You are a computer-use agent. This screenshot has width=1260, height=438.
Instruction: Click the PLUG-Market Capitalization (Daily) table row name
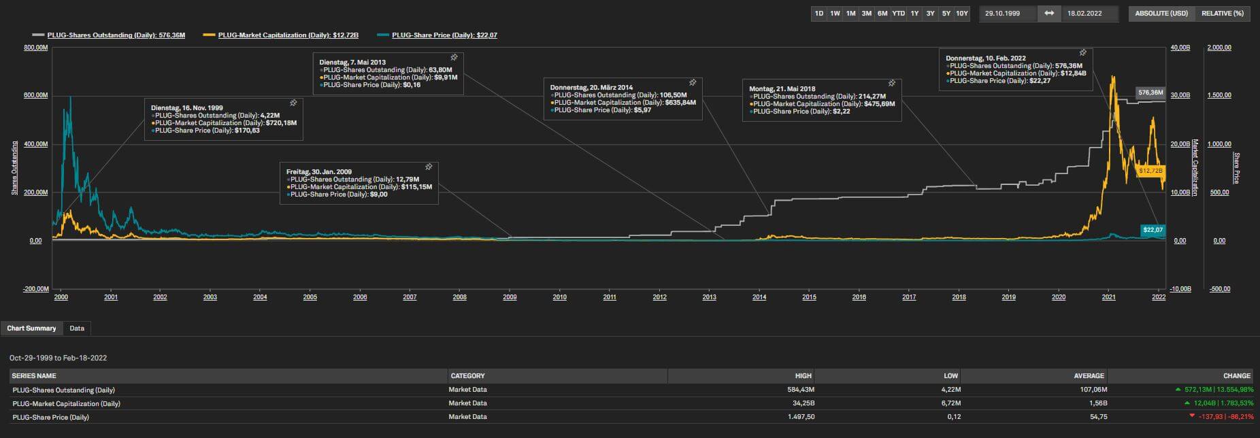(67, 403)
